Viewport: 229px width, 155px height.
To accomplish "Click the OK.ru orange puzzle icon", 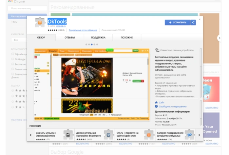I will pos(149,135).
